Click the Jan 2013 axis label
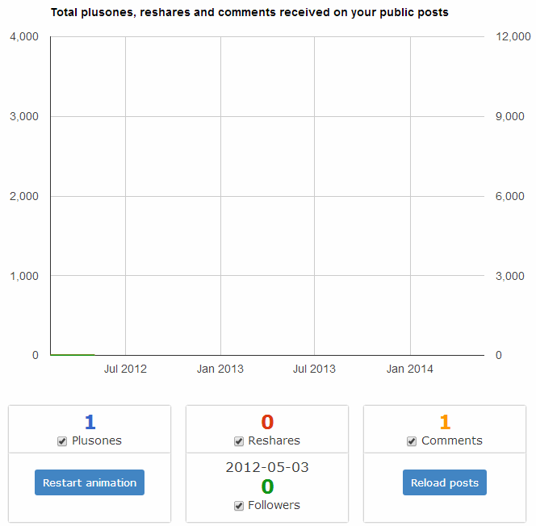This screenshot has height=526, width=536. (220, 369)
